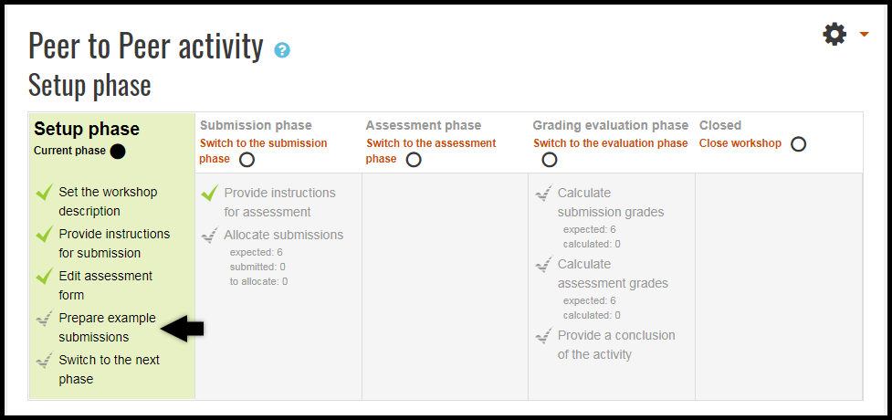Open Switch to the assessment phase link

(x=431, y=151)
